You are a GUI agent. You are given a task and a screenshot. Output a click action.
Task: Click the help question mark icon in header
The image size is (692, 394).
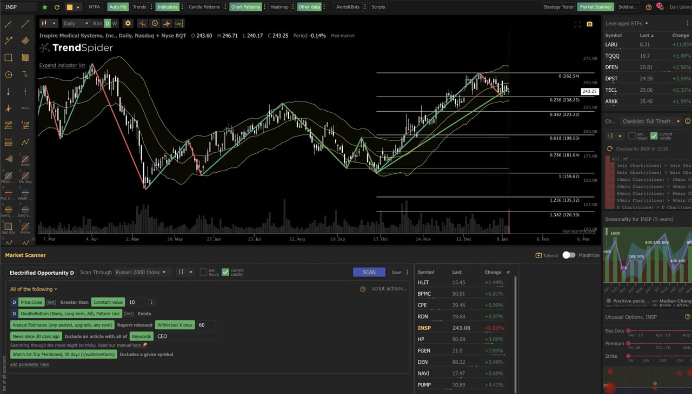point(648,7)
